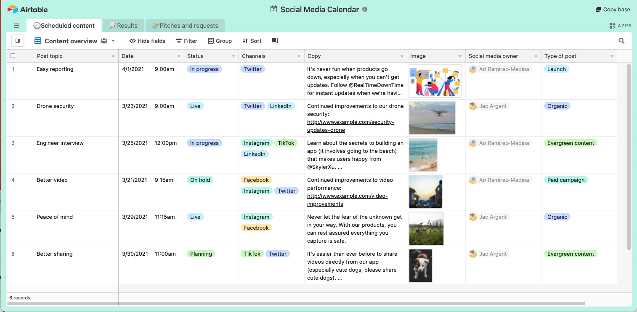Click In progress status in Engineer interview row

pyautogui.click(x=204, y=143)
